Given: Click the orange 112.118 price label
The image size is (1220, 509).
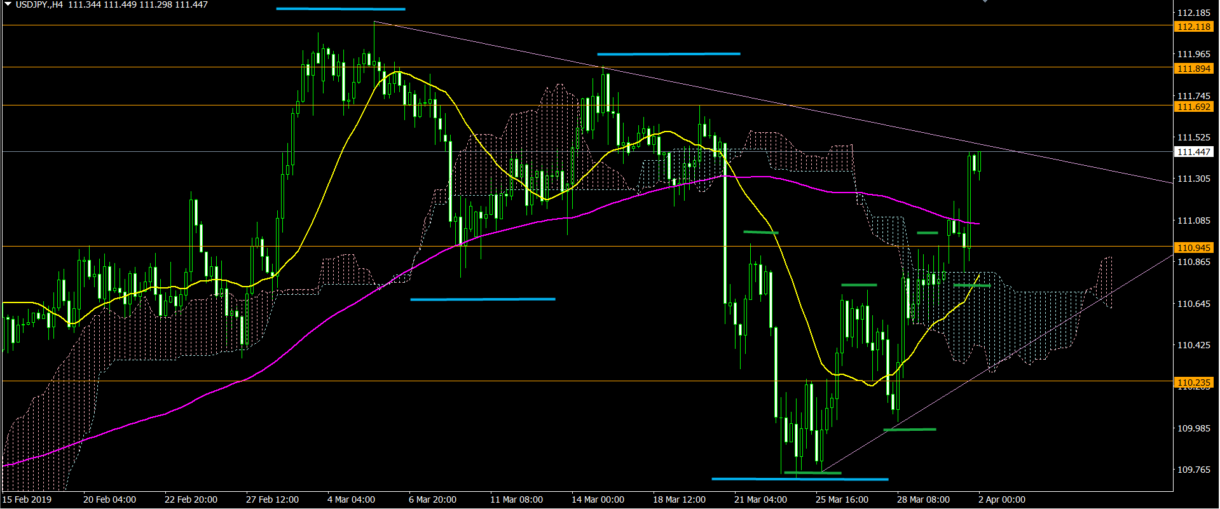Looking at the screenshot, I should 1193,27.
